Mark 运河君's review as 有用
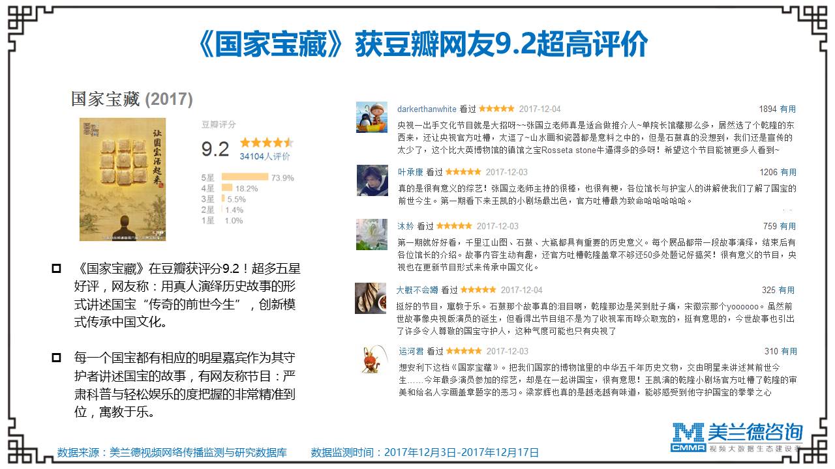Screen dimensions: 835x469 [x=789, y=351]
